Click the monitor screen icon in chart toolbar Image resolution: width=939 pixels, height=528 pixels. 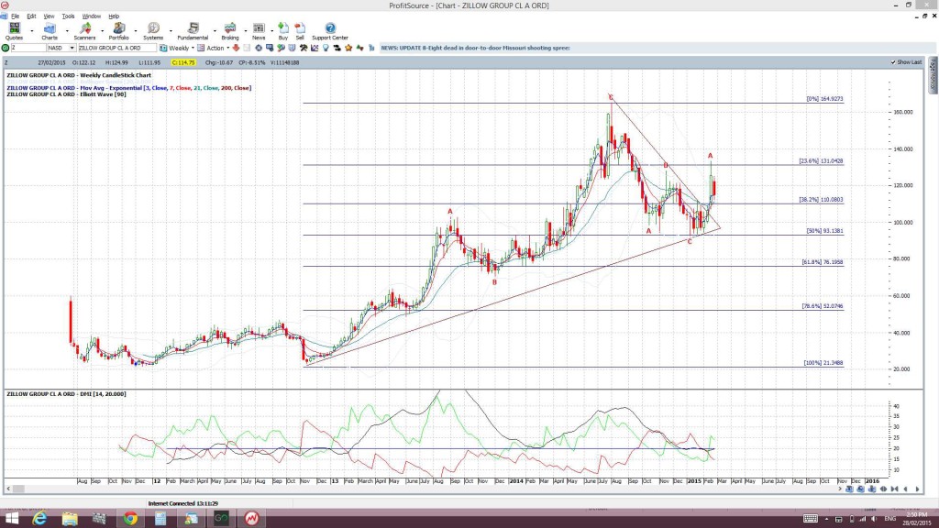tap(270, 48)
